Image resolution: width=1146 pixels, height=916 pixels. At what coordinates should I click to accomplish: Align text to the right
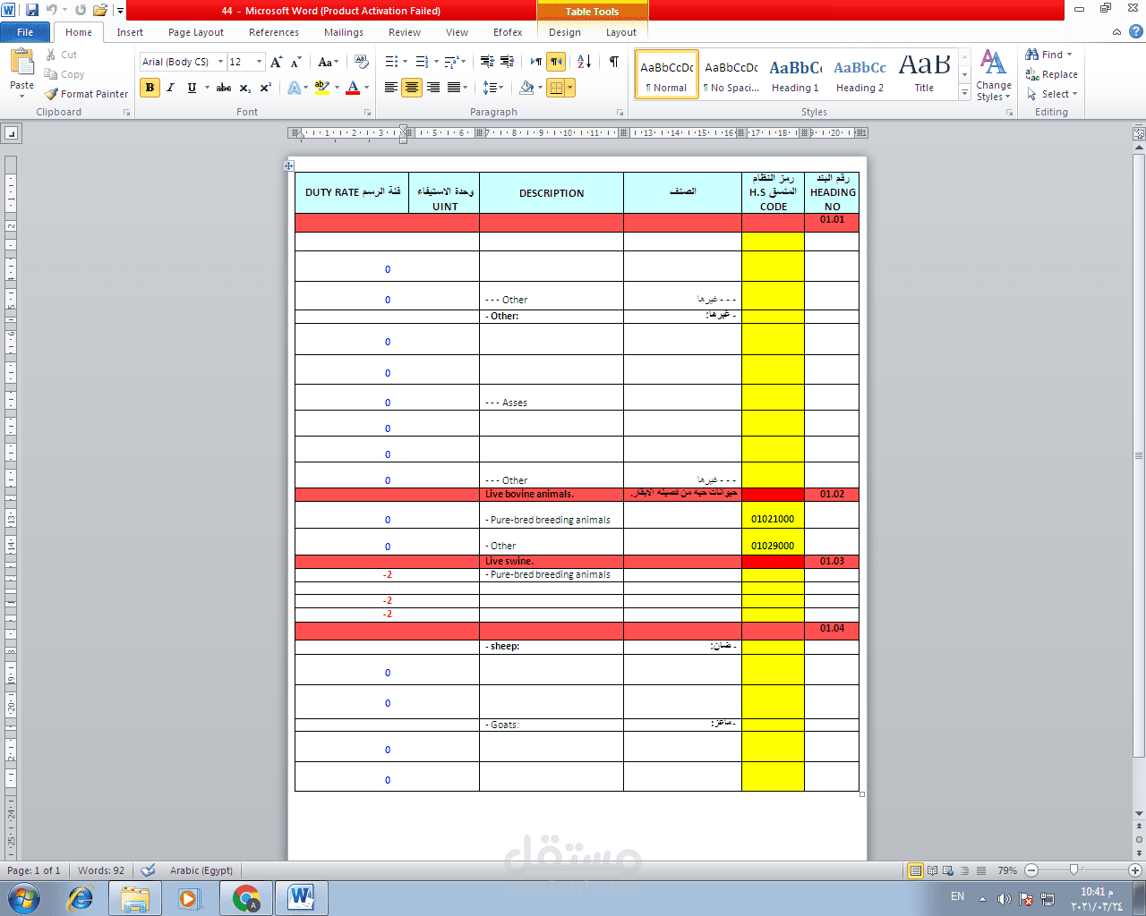click(x=433, y=88)
